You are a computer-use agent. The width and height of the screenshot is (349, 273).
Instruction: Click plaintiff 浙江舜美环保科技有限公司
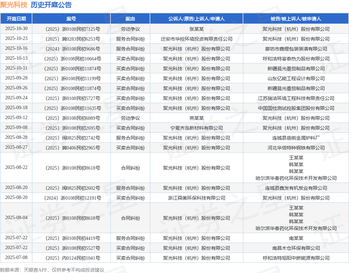(197, 198)
